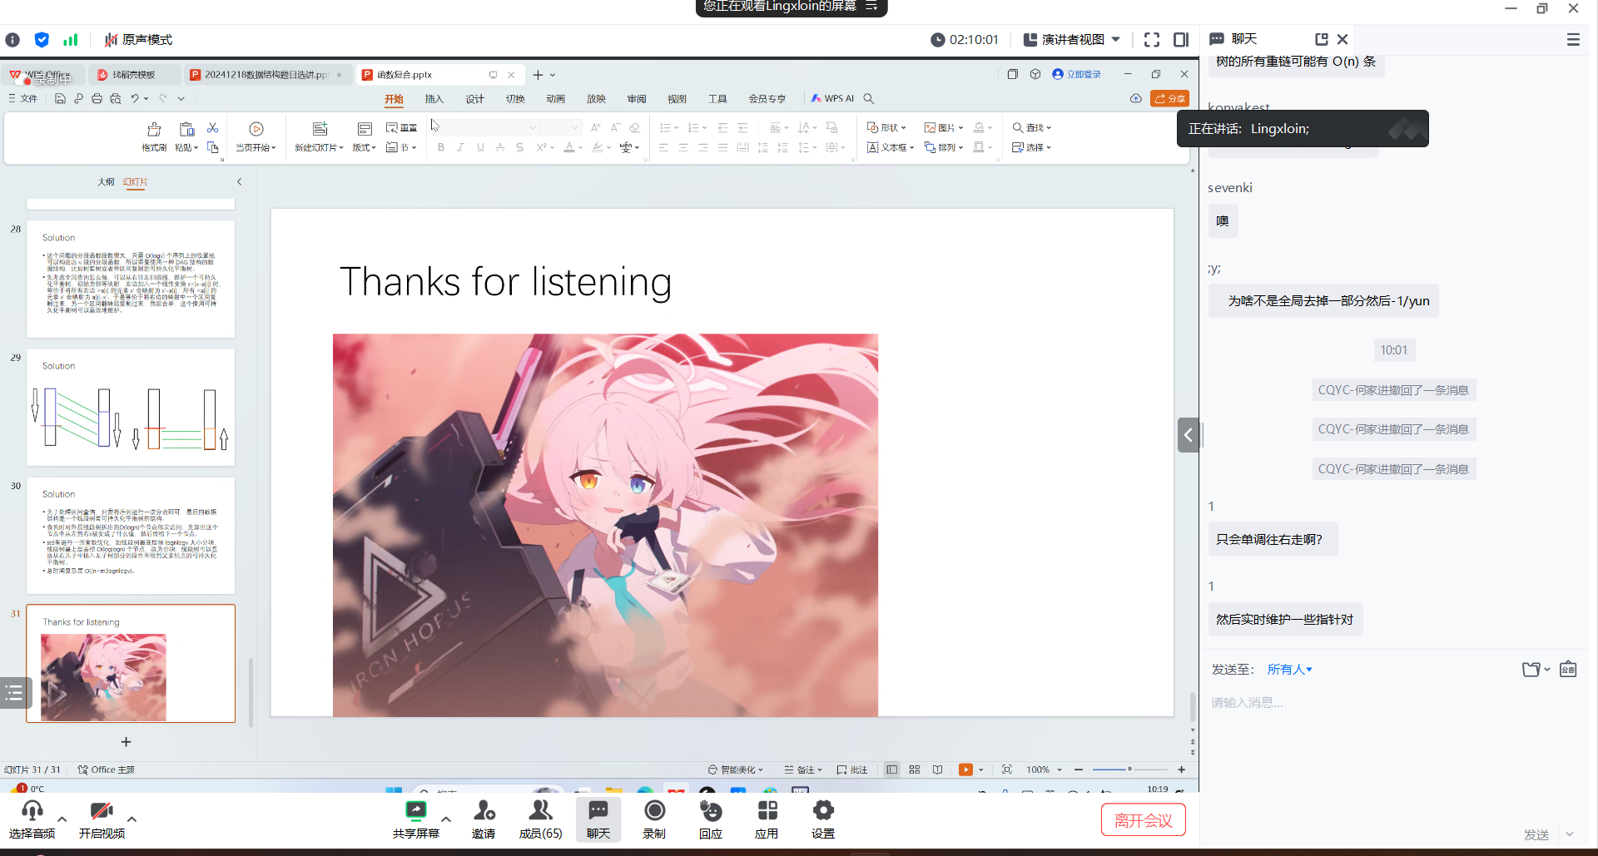Image resolution: width=1598 pixels, height=856 pixels.
Task: Toggle normal view button in status bar
Action: [x=892, y=769]
